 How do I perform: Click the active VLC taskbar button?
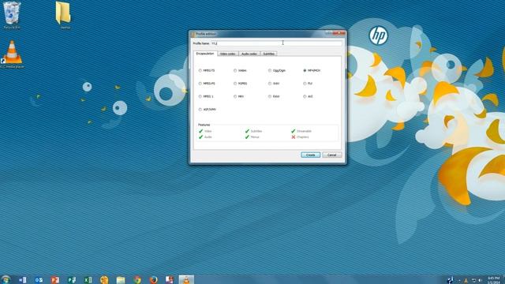click(186, 280)
